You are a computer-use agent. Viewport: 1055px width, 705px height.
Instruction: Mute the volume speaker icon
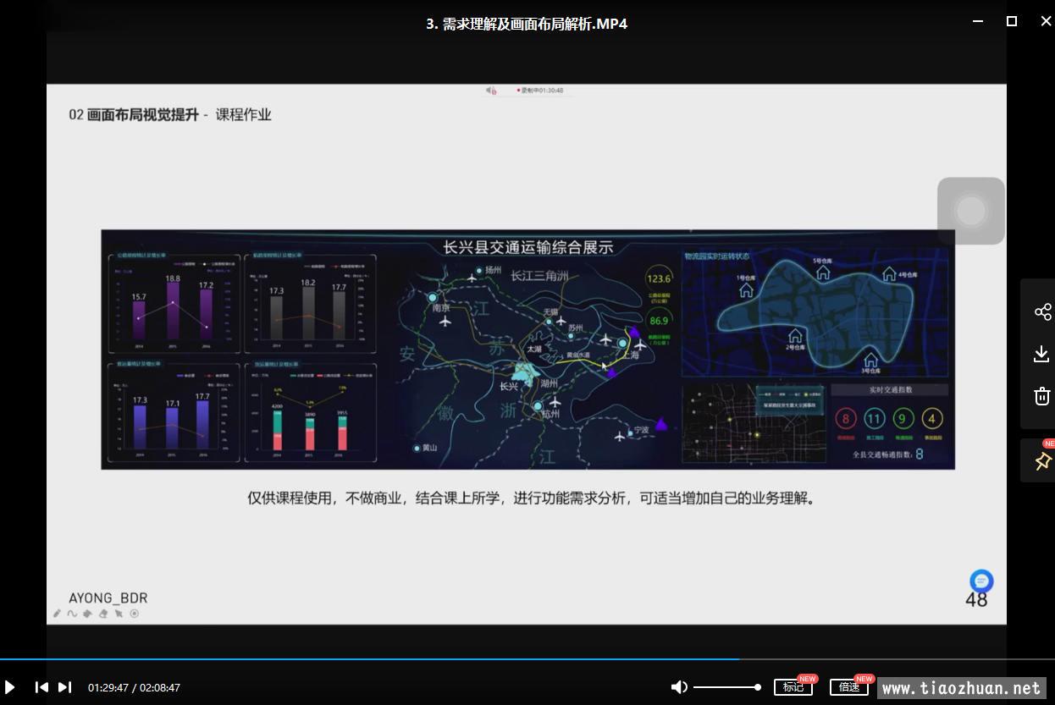pyautogui.click(x=679, y=687)
